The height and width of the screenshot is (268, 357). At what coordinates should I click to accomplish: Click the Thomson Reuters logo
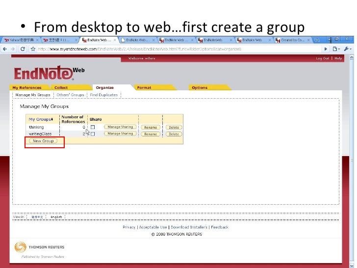pyautogui.click(x=39, y=247)
